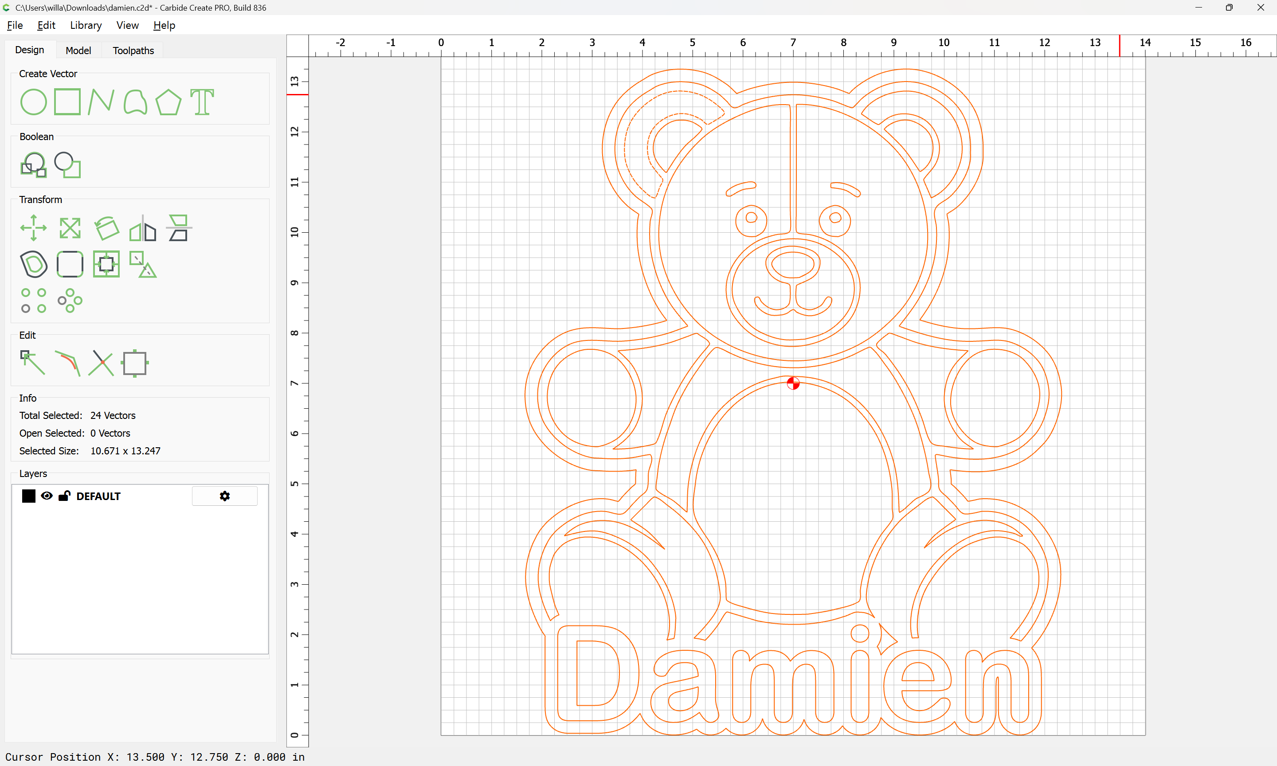Switch to the Model tab
This screenshot has height=766, width=1277.
click(78, 51)
